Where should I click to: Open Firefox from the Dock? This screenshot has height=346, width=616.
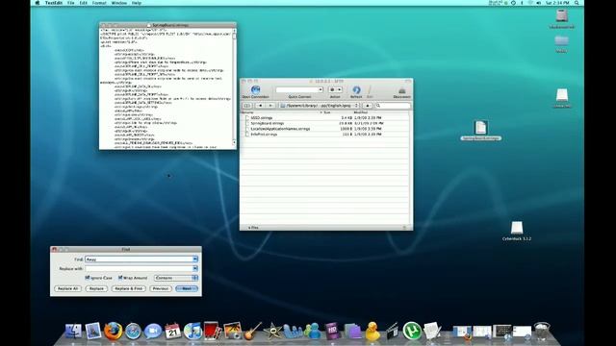114,331
